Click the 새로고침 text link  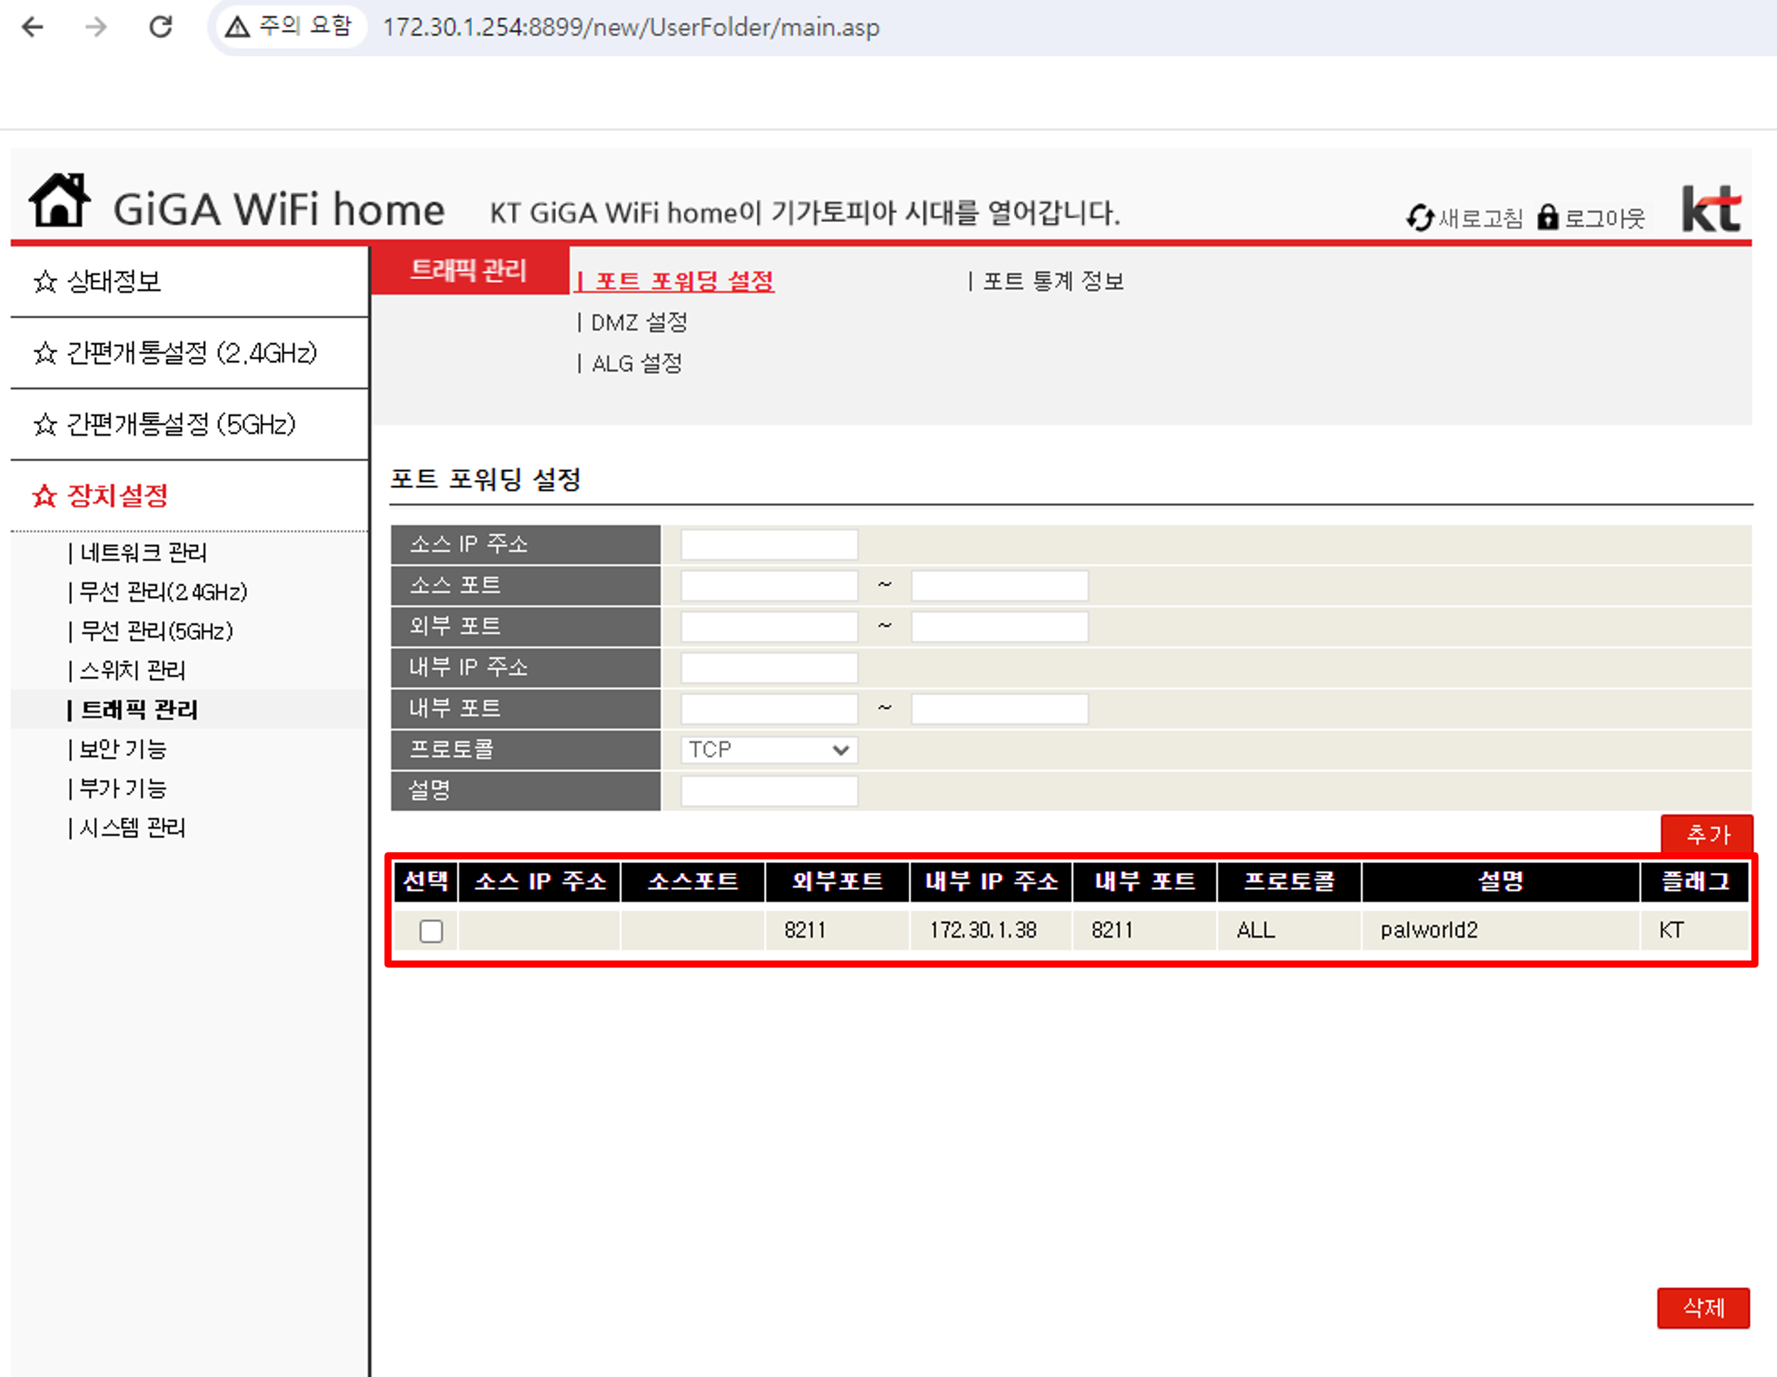[x=1480, y=218]
